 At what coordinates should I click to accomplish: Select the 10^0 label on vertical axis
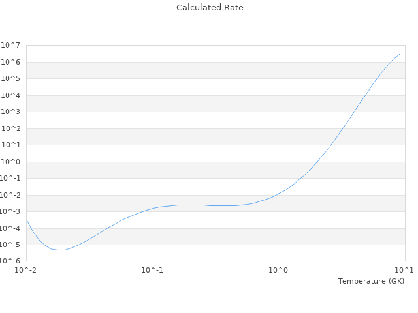pos(11,162)
